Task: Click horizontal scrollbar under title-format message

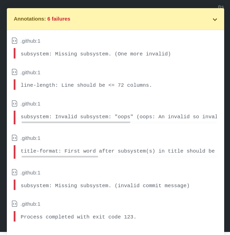Action: click(60, 157)
